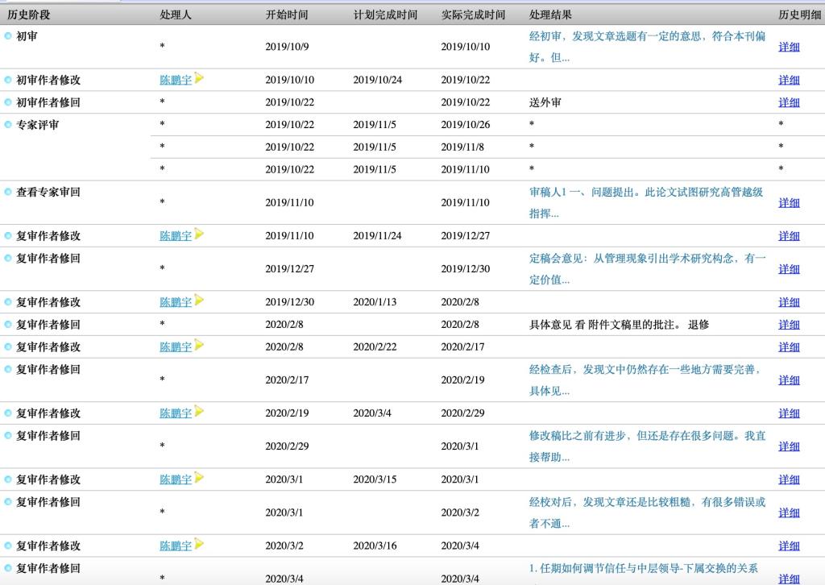
Task: Click yellow note icon in row starting 2019/12/30
Action: tap(199, 301)
